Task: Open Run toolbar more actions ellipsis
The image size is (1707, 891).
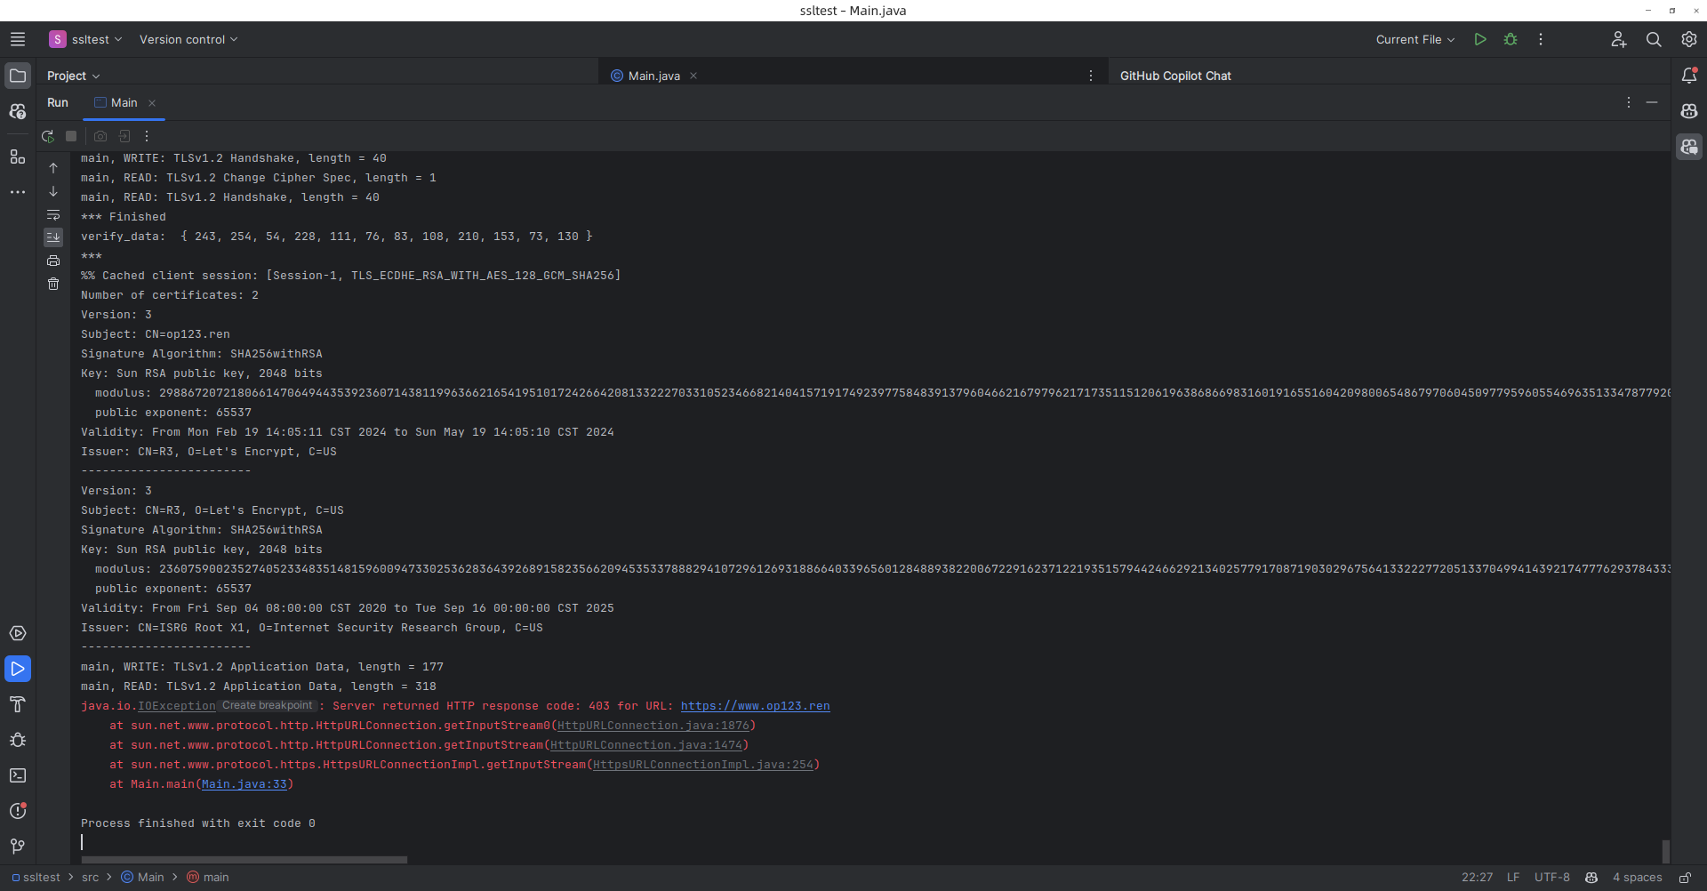Action: (x=147, y=136)
